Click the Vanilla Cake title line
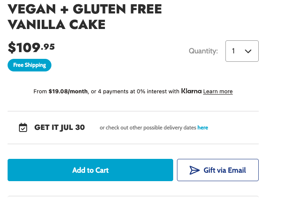Image resolution: width=284 pixels, height=203 pixels. point(56,24)
